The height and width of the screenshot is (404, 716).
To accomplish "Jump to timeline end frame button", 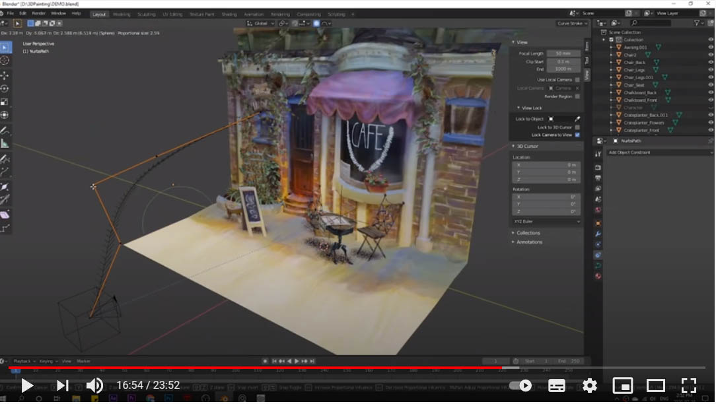I will coord(312,361).
